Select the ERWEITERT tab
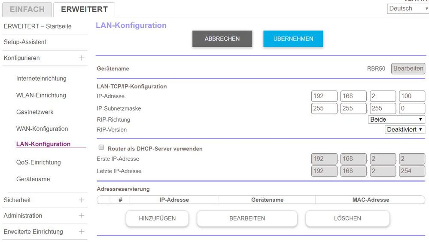The height and width of the screenshot is (242, 429). click(x=84, y=9)
